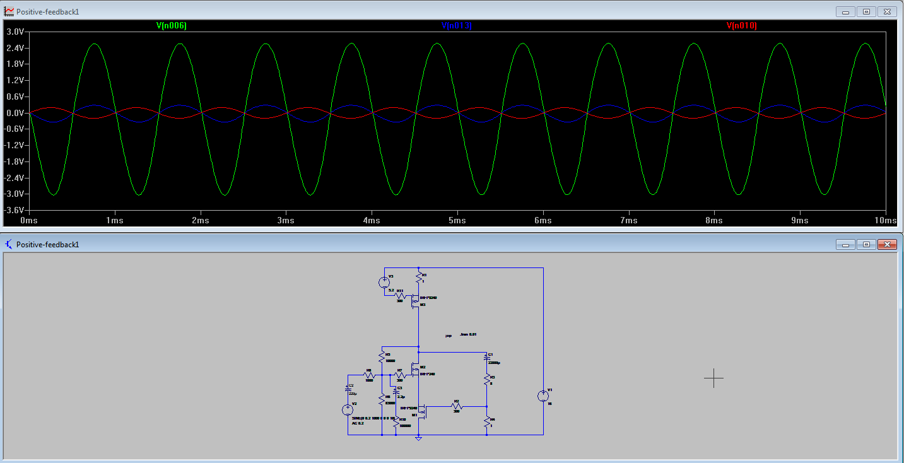Select resistor R2 beside M1 gate
Screen dimensions: 904x463
457,407
